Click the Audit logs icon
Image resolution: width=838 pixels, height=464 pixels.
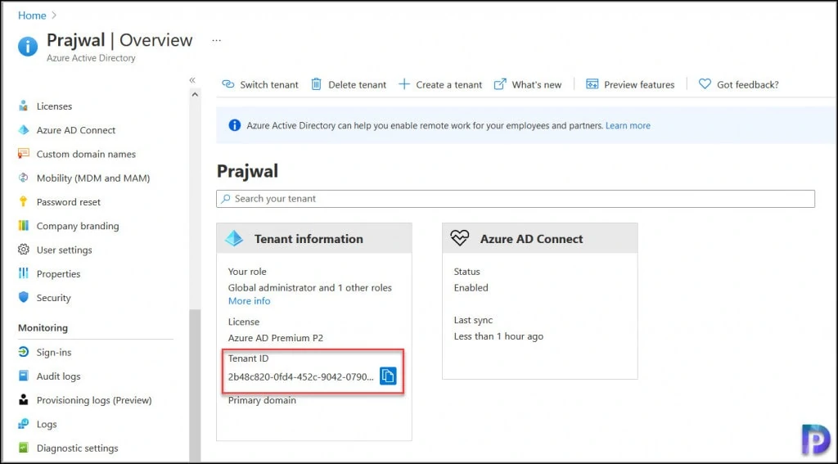(23, 376)
